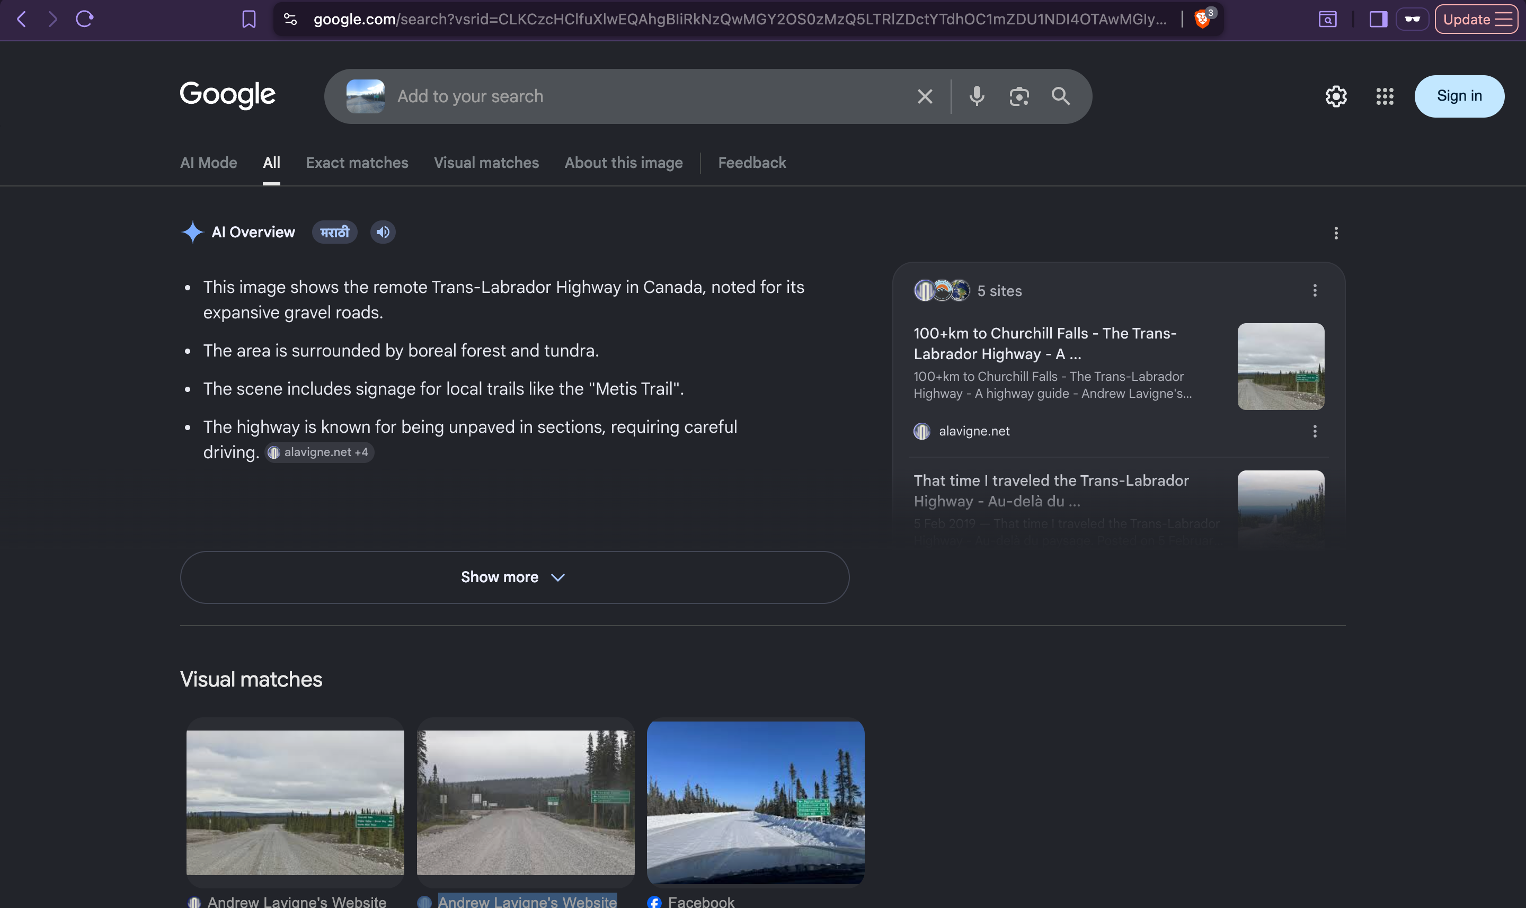Viewport: 1526px width, 908px height.
Task: Go back with the browser back arrow
Action: tap(21, 19)
